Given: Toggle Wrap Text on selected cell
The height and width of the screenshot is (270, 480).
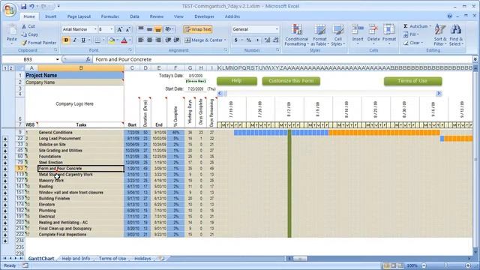Looking at the screenshot, I should [198, 29].
